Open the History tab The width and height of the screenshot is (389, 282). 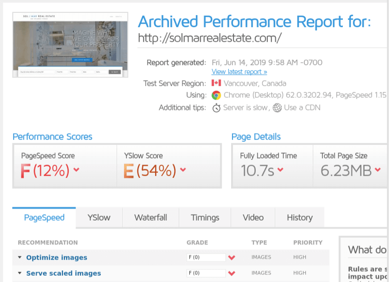click(x=300, y=217)
